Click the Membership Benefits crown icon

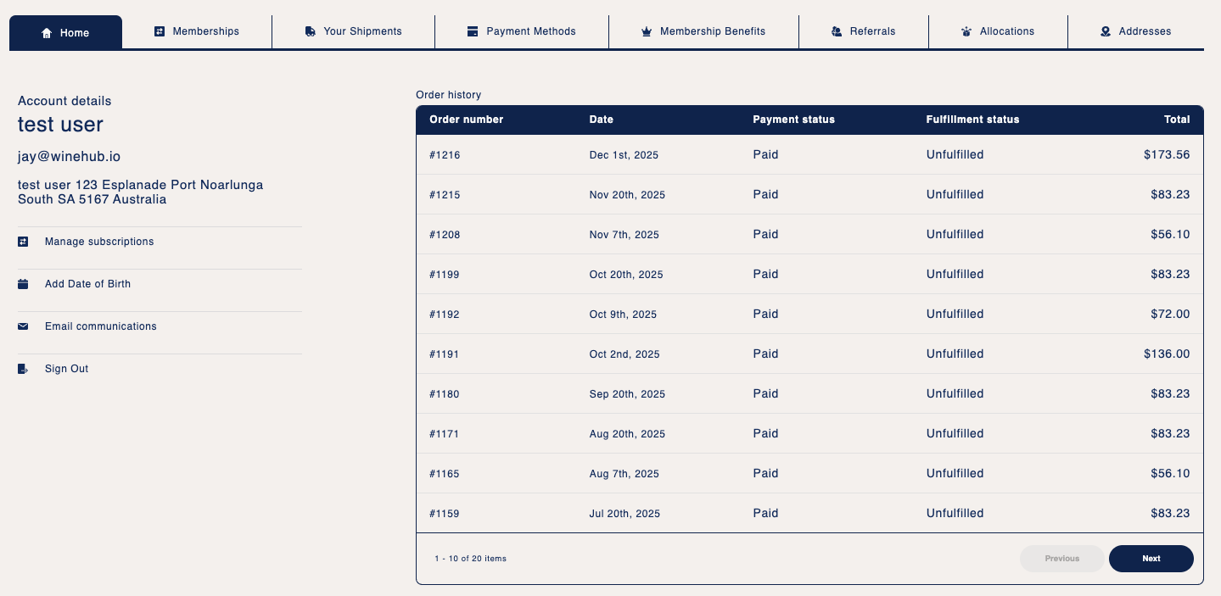tap(646, 31)
